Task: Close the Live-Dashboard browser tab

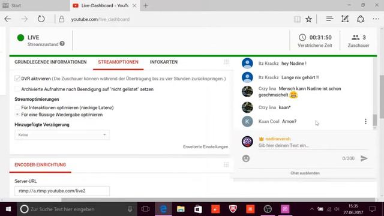Action: click(134, 5)
